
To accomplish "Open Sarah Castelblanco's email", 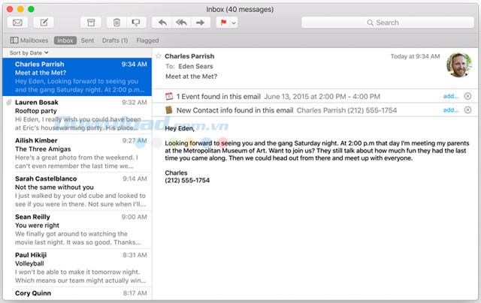I will (x=77, y=191).
